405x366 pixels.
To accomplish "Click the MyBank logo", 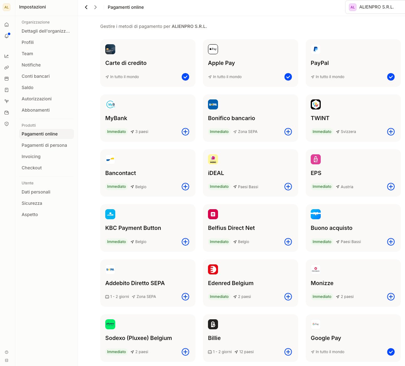I will pos(110,104).
